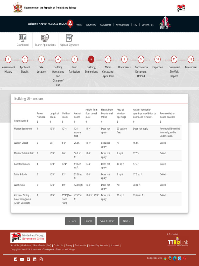
Task: Click the gov.tt logo in header
Action: tap(181, 8)
